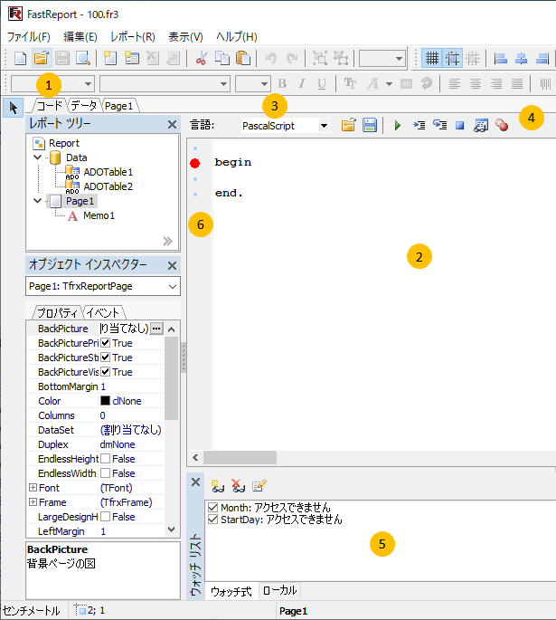Viewport: 556px width, 620px height.
Task: Click the delete watch icon
Action: point(238,485)
